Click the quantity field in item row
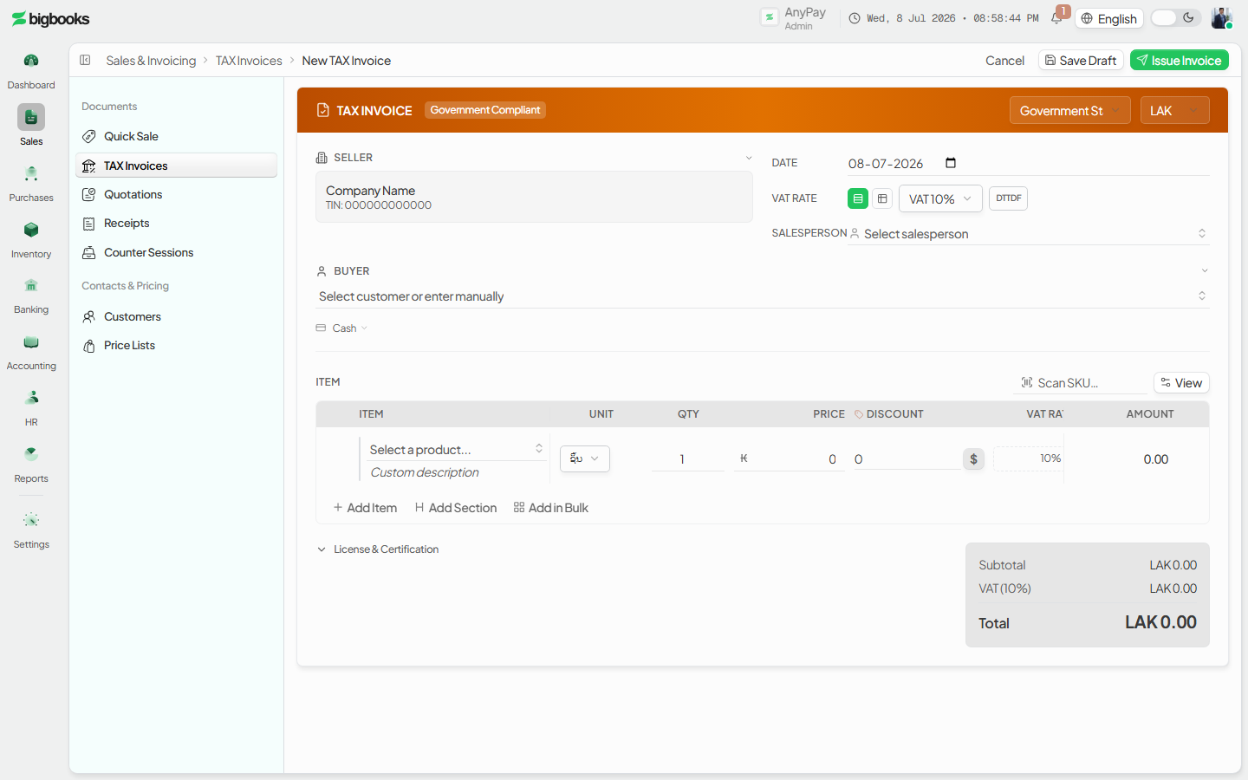1248x780 pixels. coord(687,459)
